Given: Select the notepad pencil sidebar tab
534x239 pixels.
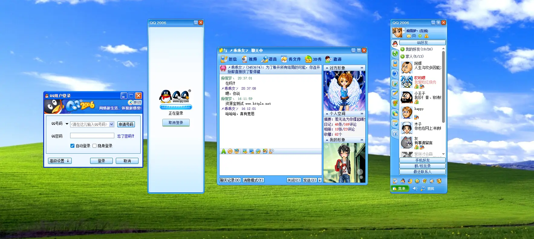Looking at the screenshot, I should tap(395, 93).
